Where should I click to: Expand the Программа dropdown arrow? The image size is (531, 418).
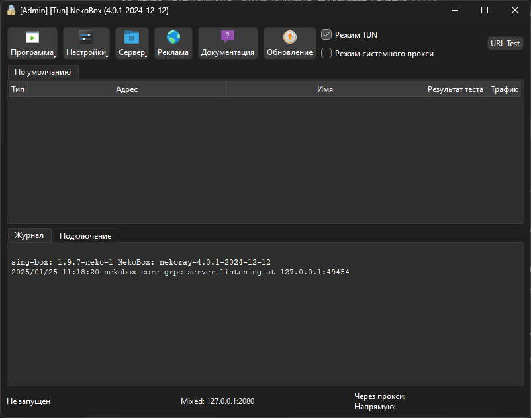point(54,56)
